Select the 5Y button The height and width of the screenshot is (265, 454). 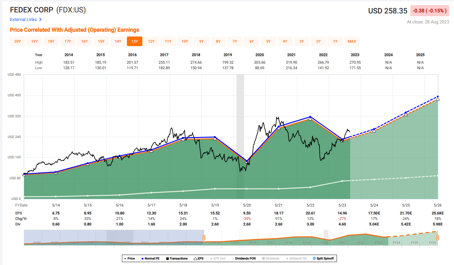pos(268,41)
